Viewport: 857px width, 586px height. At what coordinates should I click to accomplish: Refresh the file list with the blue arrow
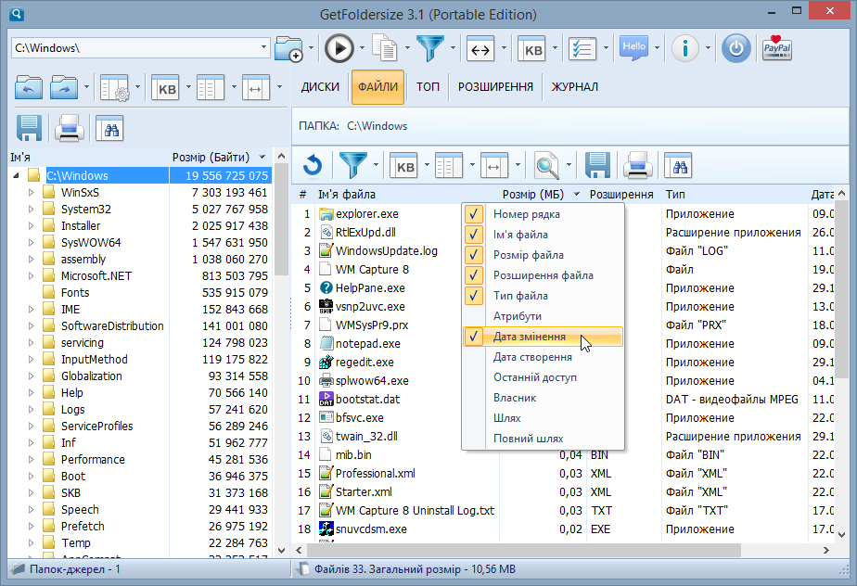[x=313, y=166]
